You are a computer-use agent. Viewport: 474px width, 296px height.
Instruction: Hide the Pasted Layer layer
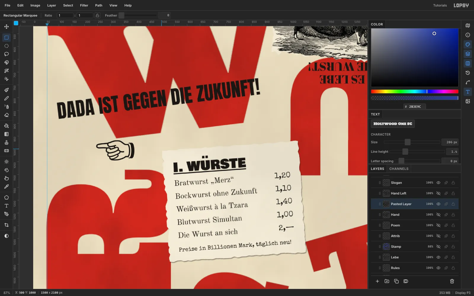click(x=438, y=204)
